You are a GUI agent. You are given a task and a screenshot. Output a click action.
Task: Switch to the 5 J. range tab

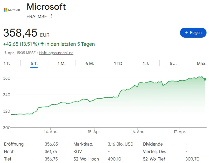pos(173,63)
